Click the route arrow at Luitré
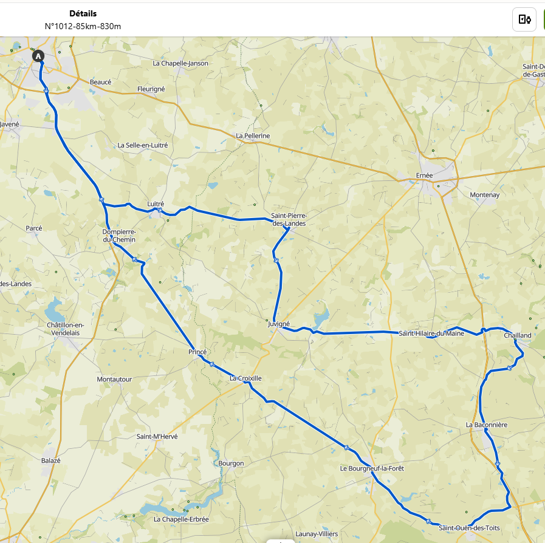The width and height of the screenshot is (545, 543). pos(160,210)
